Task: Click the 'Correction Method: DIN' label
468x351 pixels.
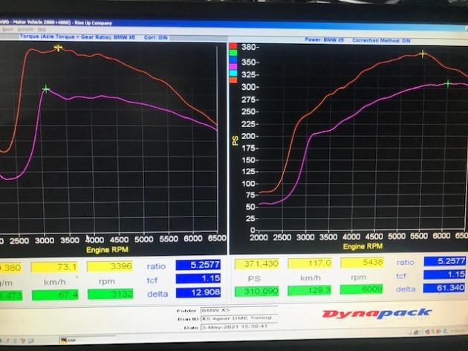Action: [381, 40]
